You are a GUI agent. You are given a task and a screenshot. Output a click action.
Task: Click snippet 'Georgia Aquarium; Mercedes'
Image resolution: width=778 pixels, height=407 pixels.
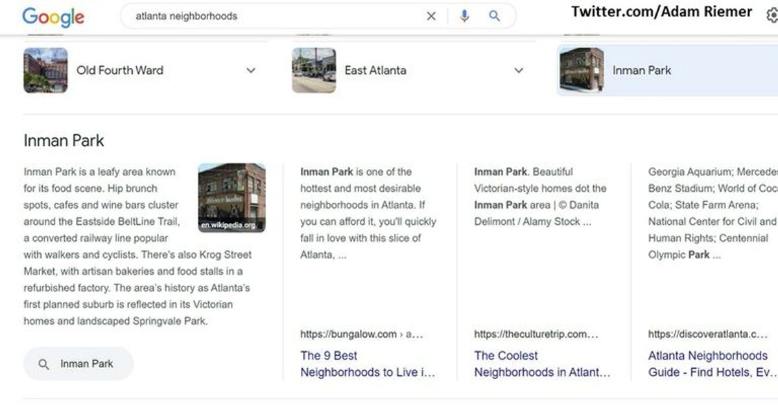click(x=713, y=172)
